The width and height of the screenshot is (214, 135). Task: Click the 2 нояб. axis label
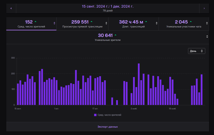(x=134, y=108)
